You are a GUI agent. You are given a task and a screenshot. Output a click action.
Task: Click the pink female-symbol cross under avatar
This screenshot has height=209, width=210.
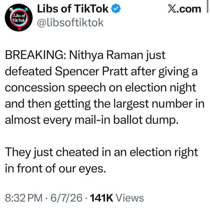click(x=19, y=28)
